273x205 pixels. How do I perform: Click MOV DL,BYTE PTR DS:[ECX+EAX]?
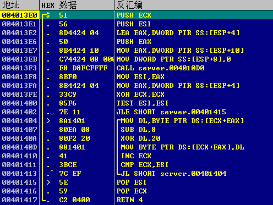coord(182,121)
